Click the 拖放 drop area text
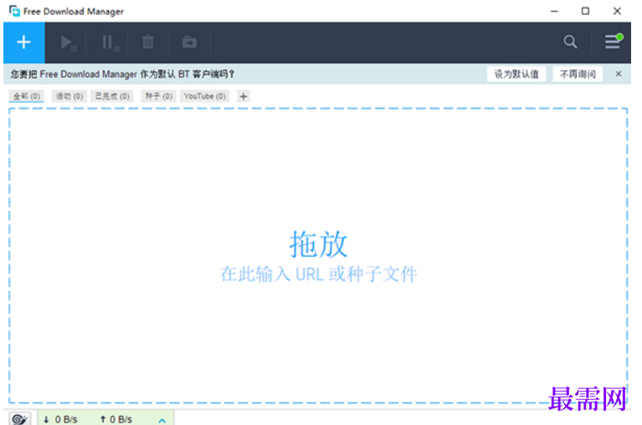642x425 pixels. tap(319, 244)
